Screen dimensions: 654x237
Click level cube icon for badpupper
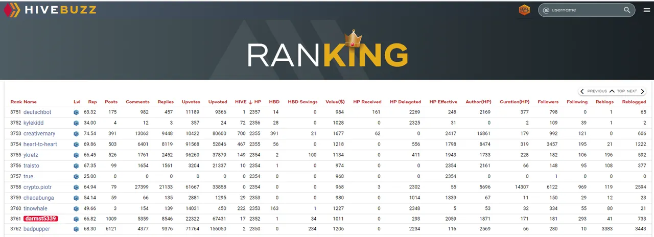(x=76, y=229)
